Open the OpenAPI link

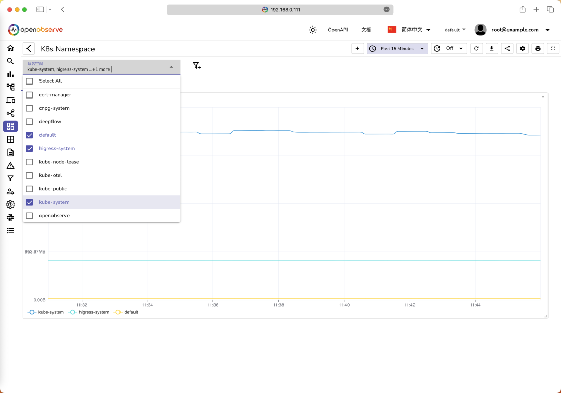pyautogui.click(x=338, y=30)
